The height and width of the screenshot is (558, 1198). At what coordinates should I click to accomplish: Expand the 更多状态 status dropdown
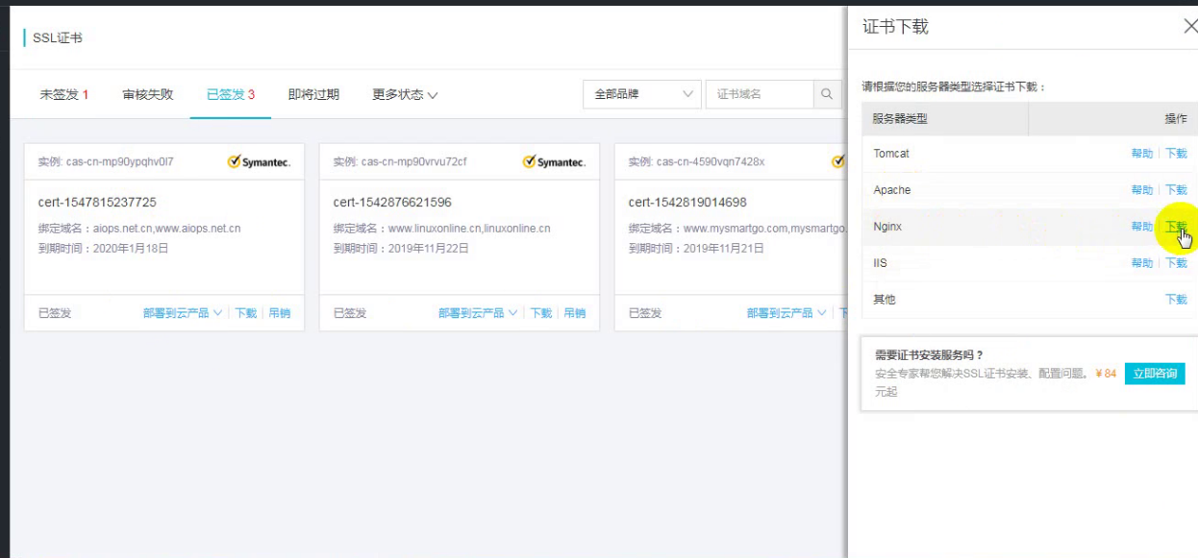pos(405,94)
